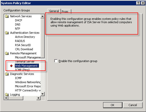Click Diagnostic Services group label
This screenshot has height=112, width=146.
[x=22, y=74]
